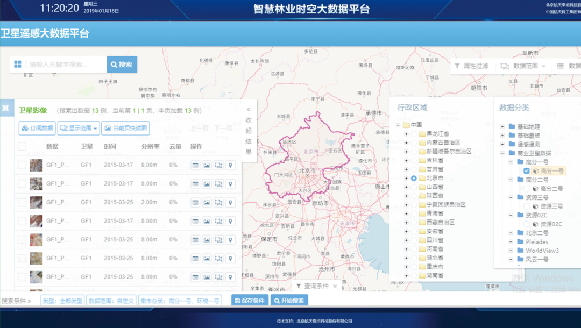Click the 类型：全部类型 condition tag
Image resolution: width=581 pixels, height=328 pixels.
coord(62,301)
